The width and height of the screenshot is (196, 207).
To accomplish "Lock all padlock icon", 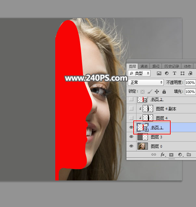I will [x=164, y=91].
